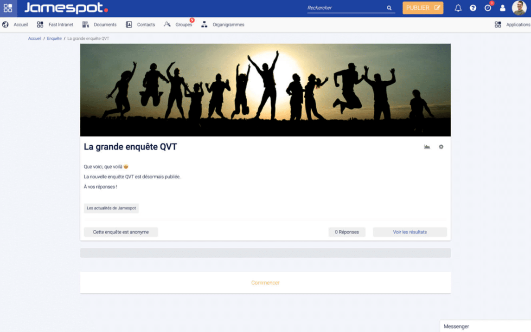Open the app grid launcher icon
Viewport: 531px width, 332px height.
[x=8, y=8]
